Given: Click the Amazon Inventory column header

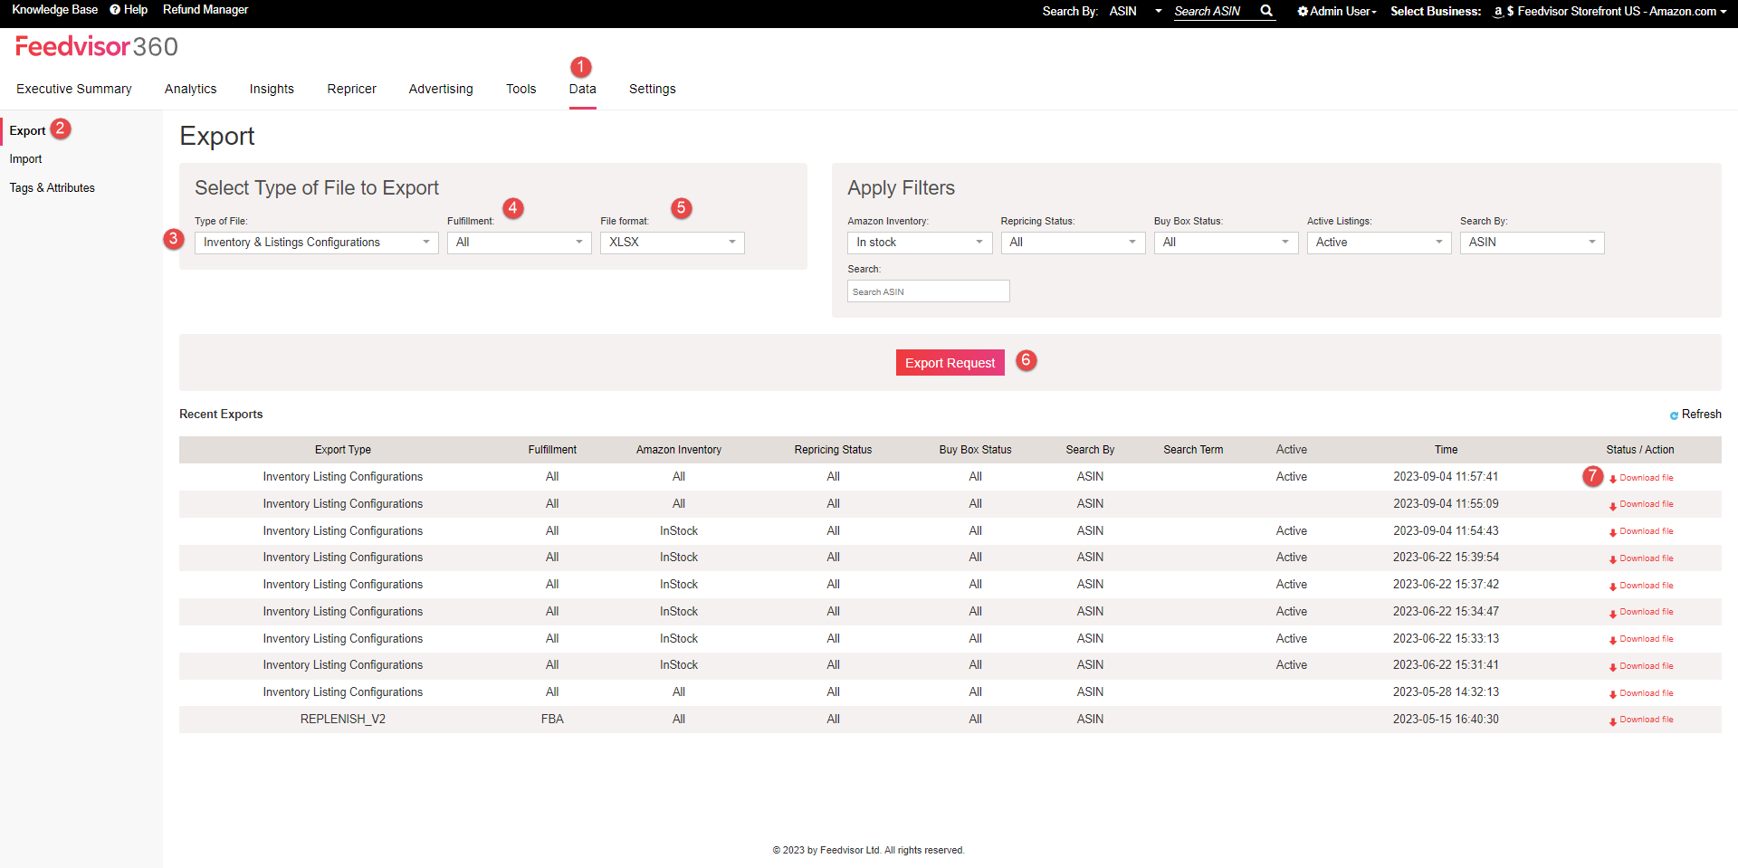Looking at the screenshot, I should [x=679, y=450].
